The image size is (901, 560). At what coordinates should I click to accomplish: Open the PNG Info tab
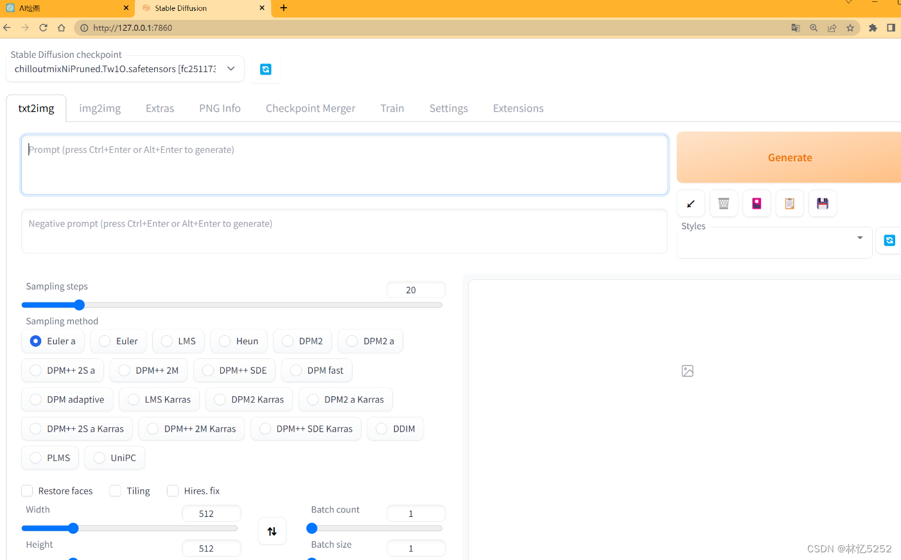coord(220,108)
